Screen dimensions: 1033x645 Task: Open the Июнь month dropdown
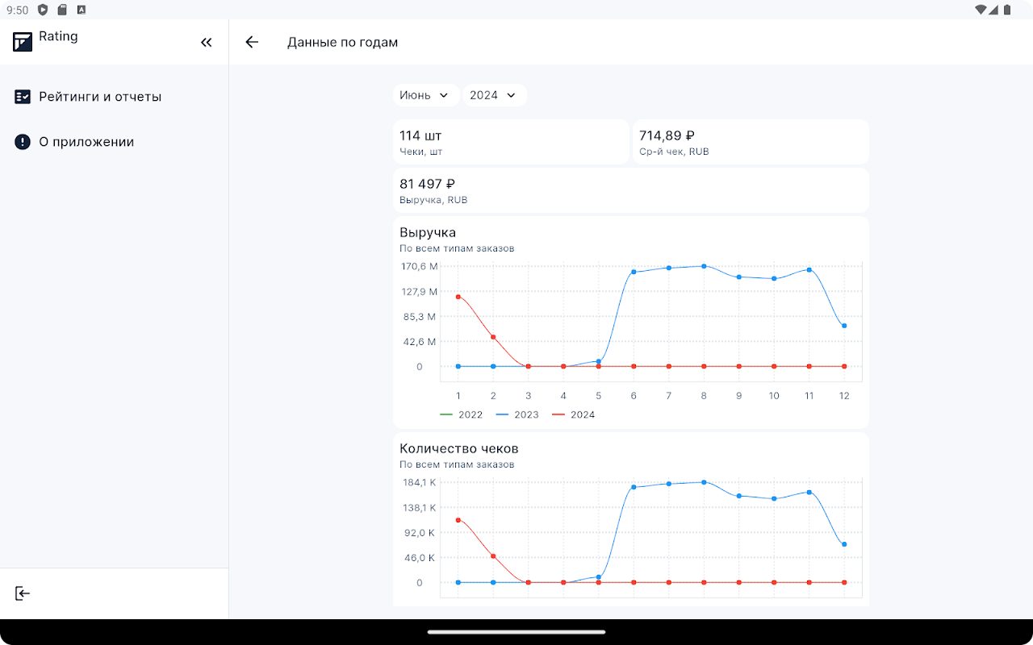(425, 95)
